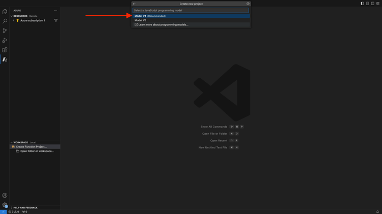382x214 pixels.
Task: Open Learn more about programming models link
Action: pos(191,25)
